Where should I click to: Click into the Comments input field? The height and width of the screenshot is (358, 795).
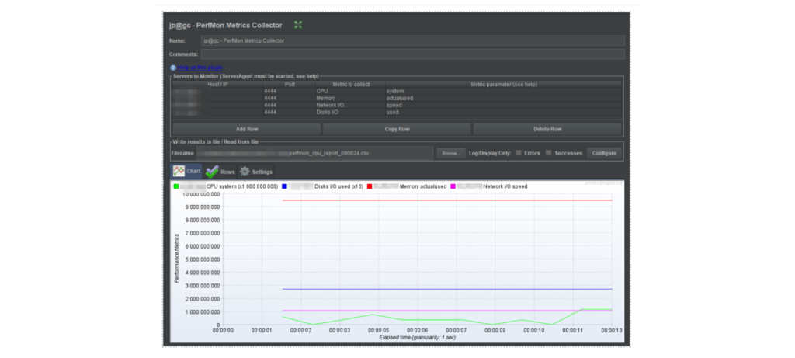click(x=413, y=54)
